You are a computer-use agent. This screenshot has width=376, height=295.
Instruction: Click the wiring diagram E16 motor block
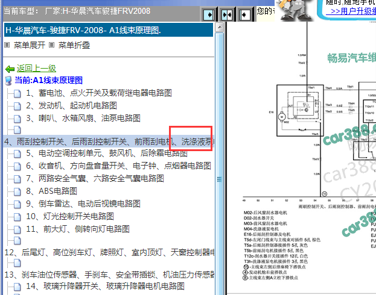300,111
